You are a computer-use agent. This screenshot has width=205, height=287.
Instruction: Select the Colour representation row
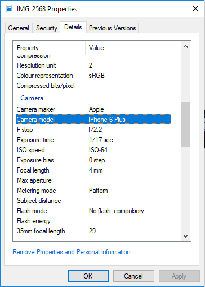click(x=93, y=76)
